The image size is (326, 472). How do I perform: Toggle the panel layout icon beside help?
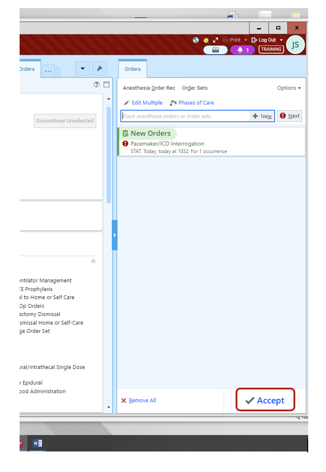point(106,85)
